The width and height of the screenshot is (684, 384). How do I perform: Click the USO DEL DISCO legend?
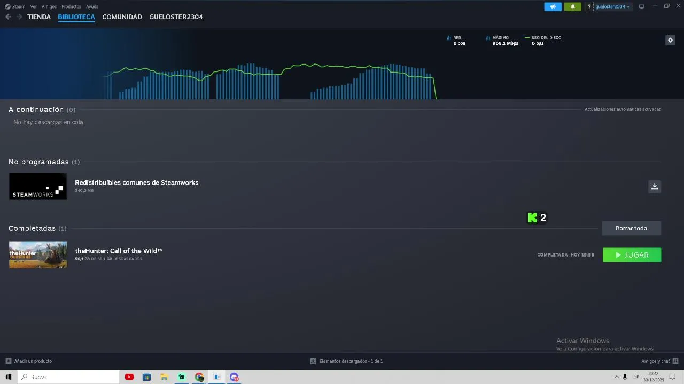(x=543, y=41)
